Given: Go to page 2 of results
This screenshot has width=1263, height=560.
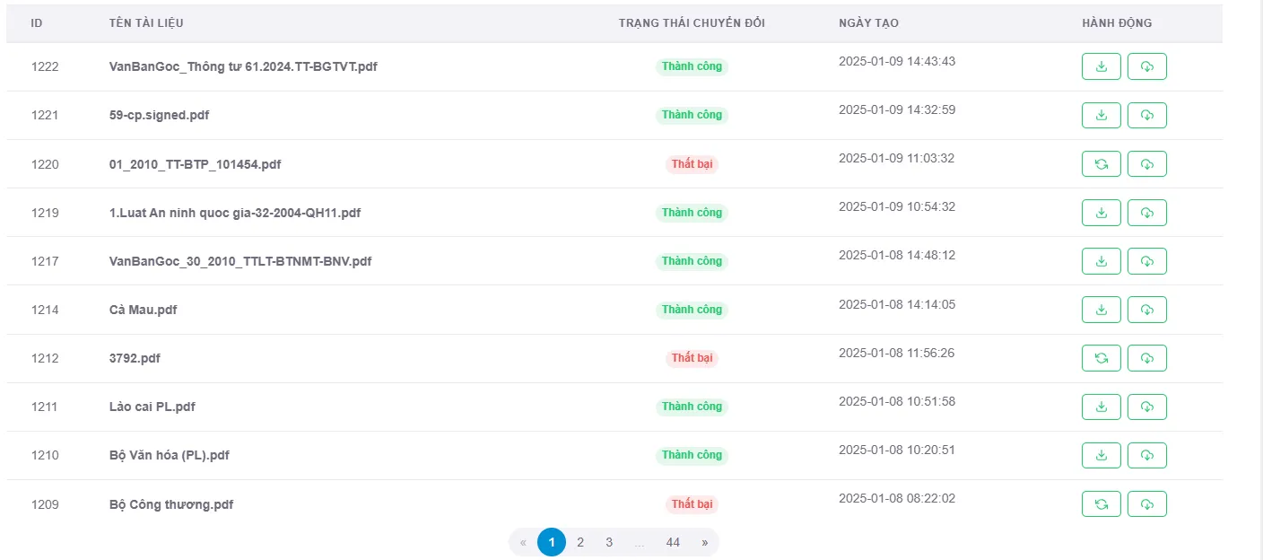Looking at the screenshot, I should click(x=580, y=542).
